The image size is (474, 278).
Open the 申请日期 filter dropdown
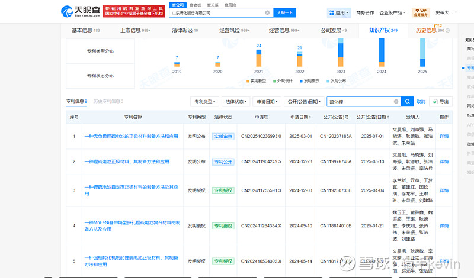pos(267,102)
